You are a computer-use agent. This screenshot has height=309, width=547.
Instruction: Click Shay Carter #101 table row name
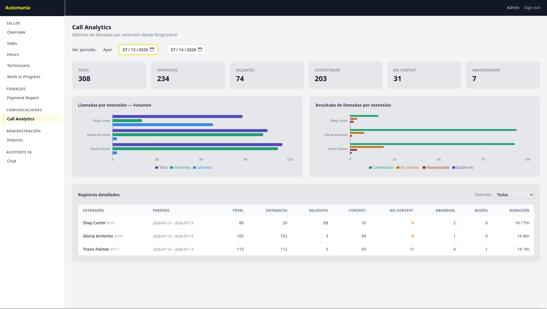(99, 223)
